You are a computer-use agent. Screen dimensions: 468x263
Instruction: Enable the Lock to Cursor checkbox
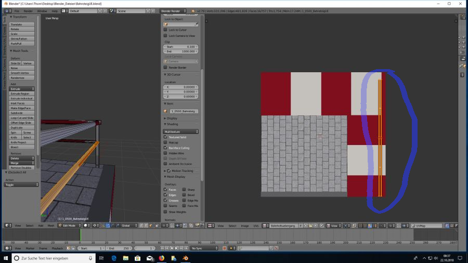coord(165,30)
